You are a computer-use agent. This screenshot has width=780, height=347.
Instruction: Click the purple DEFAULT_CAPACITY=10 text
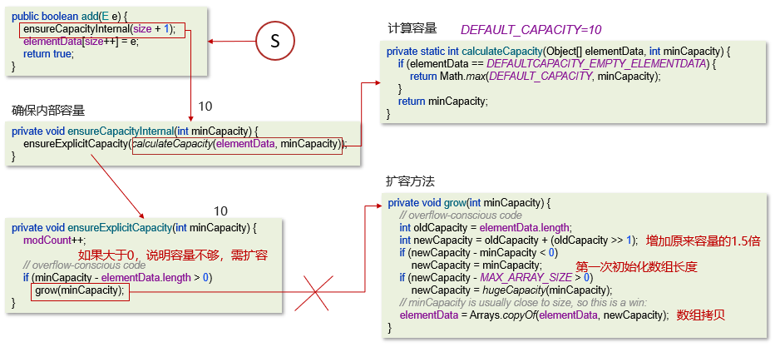531,30
